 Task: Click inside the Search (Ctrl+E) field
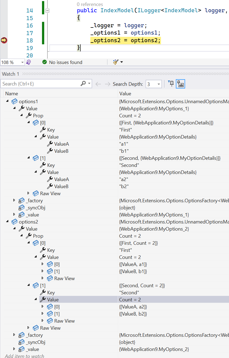(41, 83)
